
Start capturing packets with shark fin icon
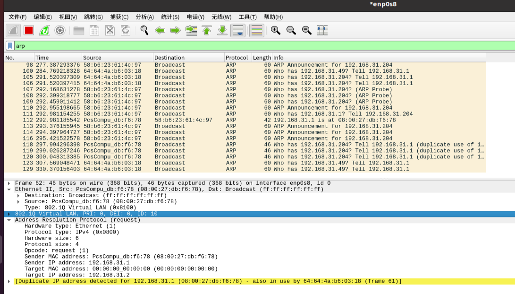[14, 31]
